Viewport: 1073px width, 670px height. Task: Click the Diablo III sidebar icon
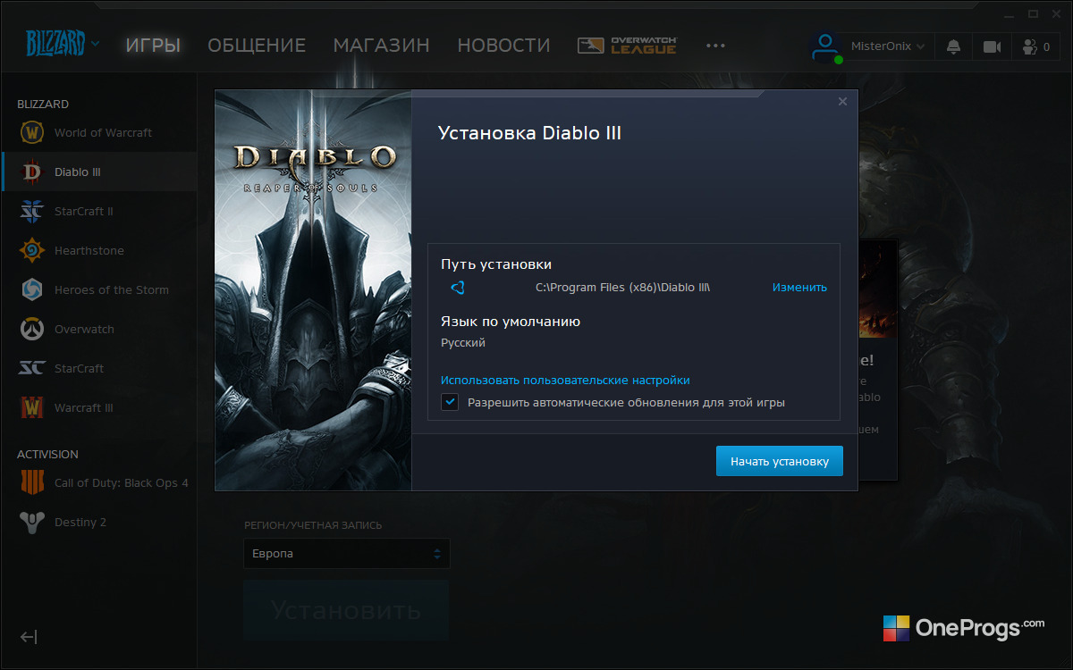point(32,172)
